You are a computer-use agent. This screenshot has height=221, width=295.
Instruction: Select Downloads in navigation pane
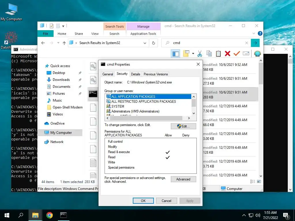click(x=62, y=80)
